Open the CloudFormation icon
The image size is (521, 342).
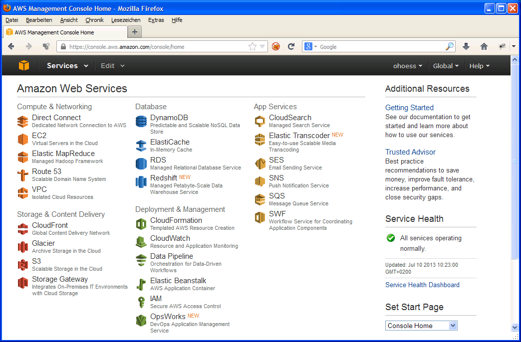[x=141, y=224]
